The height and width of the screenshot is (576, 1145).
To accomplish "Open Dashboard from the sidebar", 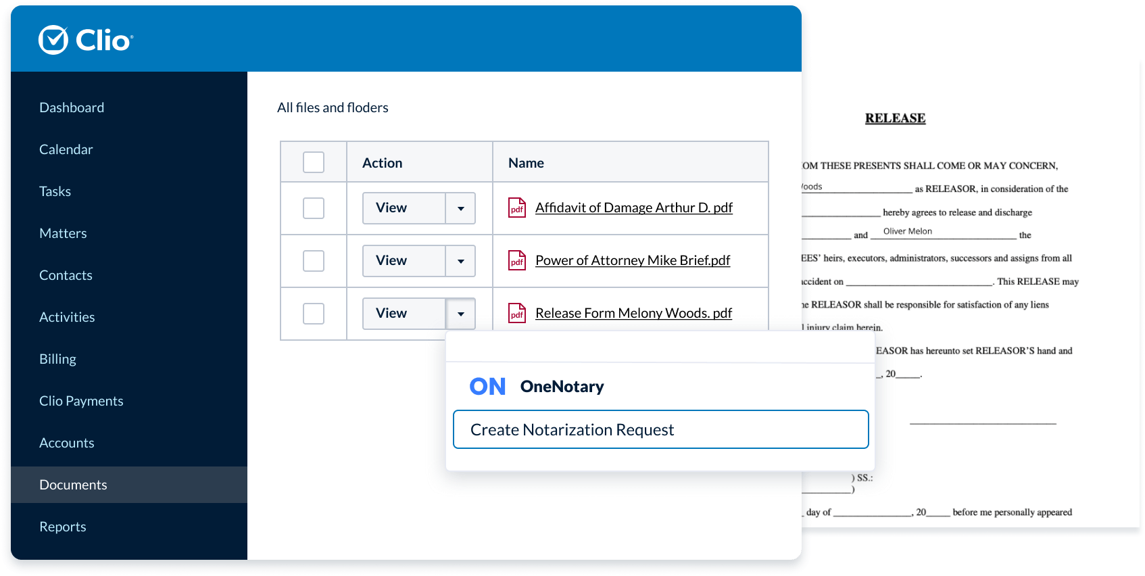I will (72, 107).
